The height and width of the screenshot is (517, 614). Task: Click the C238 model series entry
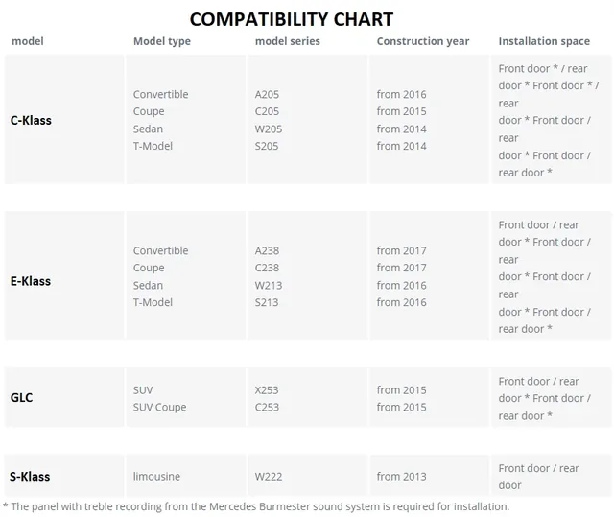point(267,268)
